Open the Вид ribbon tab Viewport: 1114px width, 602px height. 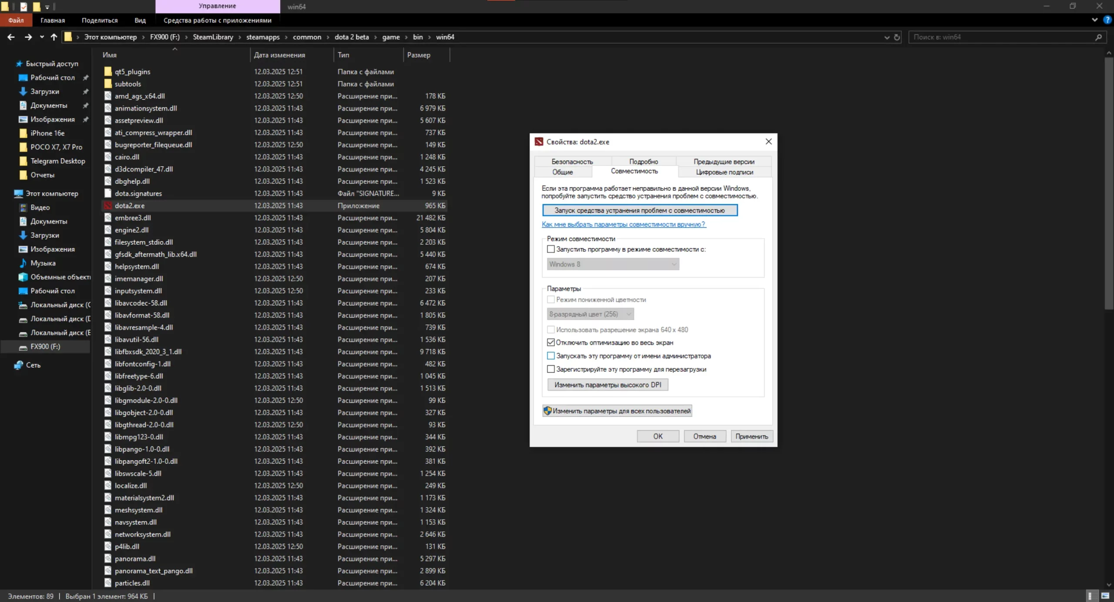click(x=140, y=20)
